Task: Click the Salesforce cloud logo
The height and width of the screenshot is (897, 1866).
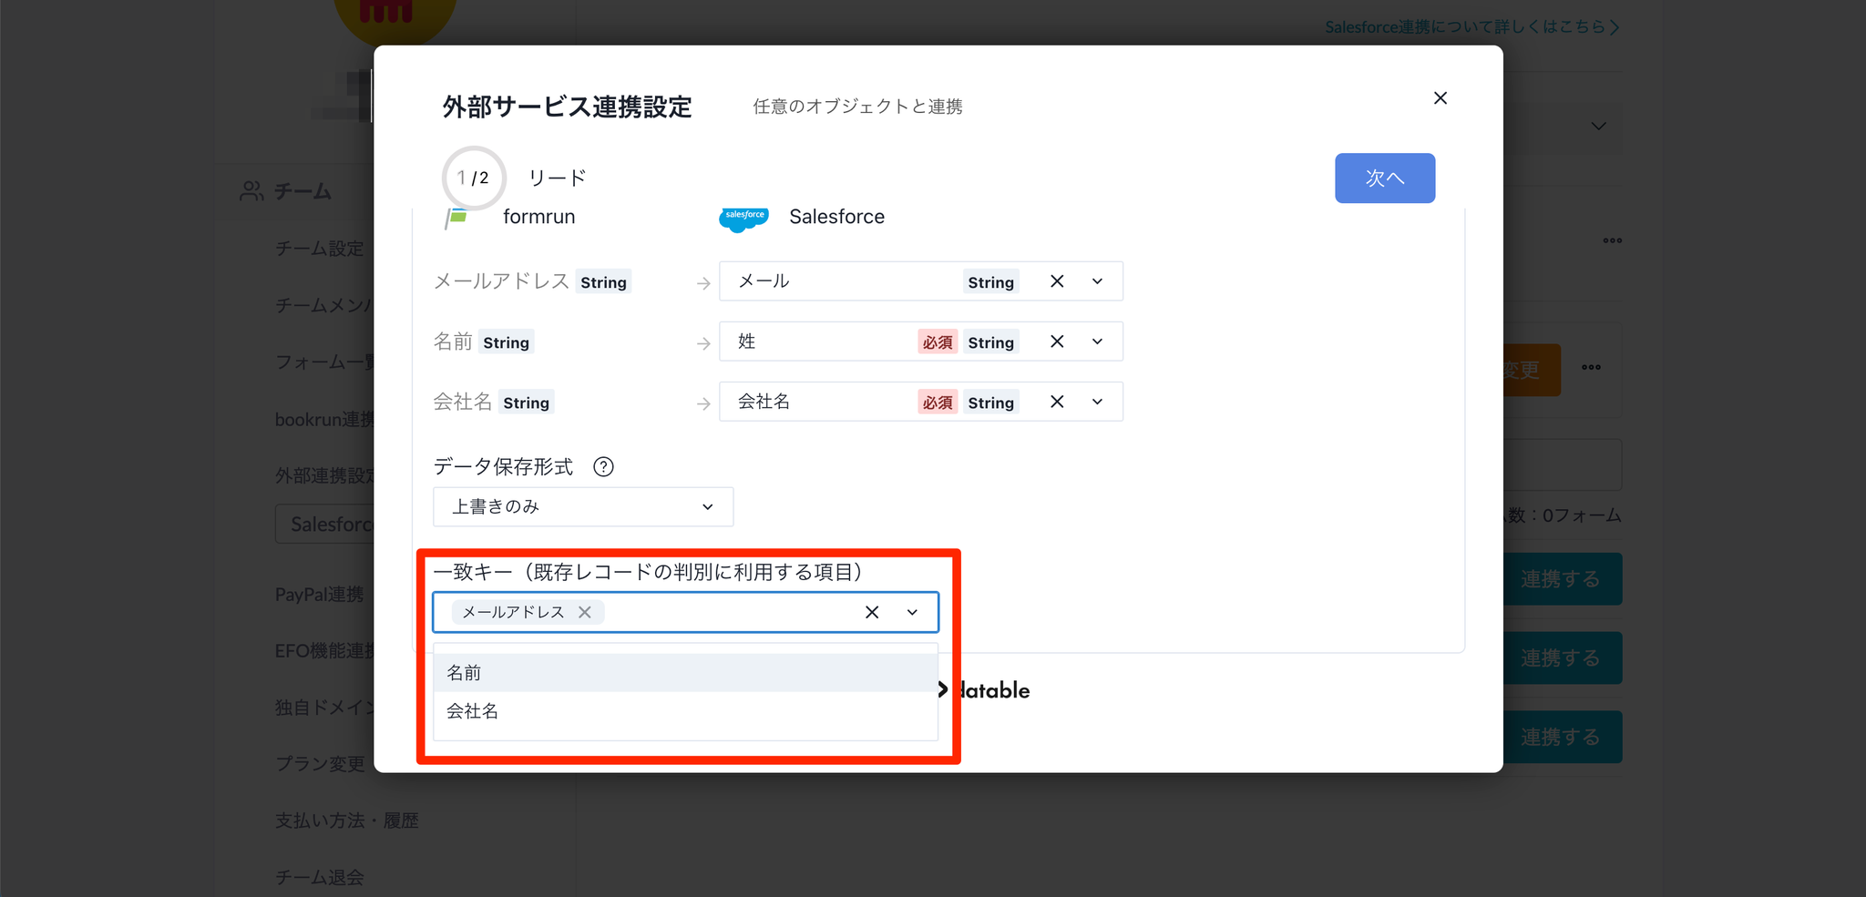Action: 743,218
